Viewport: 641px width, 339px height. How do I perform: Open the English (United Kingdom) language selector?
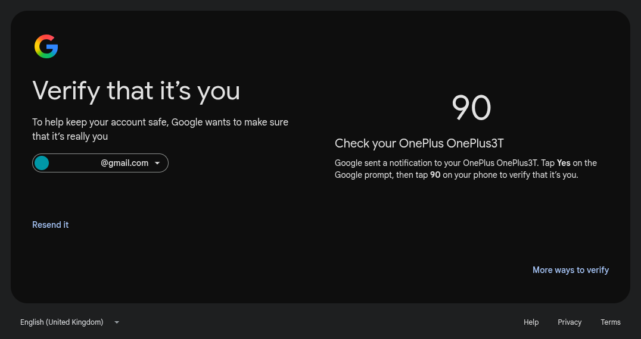pos(70,322)
